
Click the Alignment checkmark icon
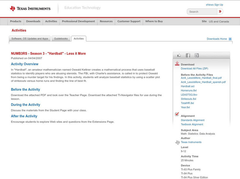click(x=177, y=114)
